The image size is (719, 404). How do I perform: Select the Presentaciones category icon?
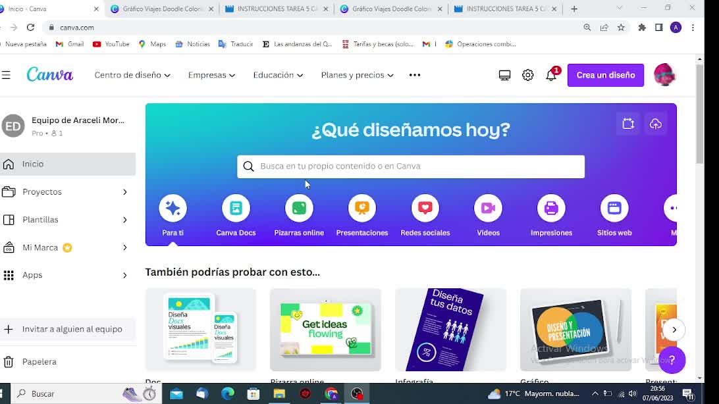(x=361, y=208)
